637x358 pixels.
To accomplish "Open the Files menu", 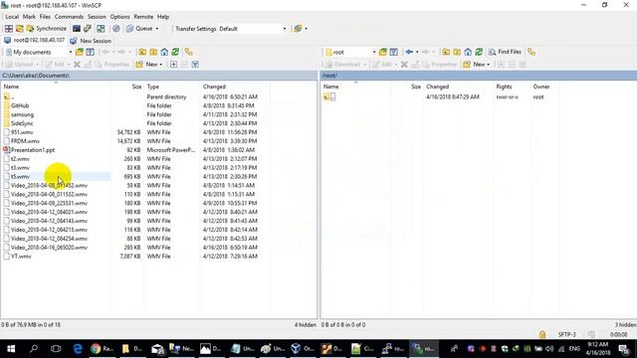I will 45,17.
